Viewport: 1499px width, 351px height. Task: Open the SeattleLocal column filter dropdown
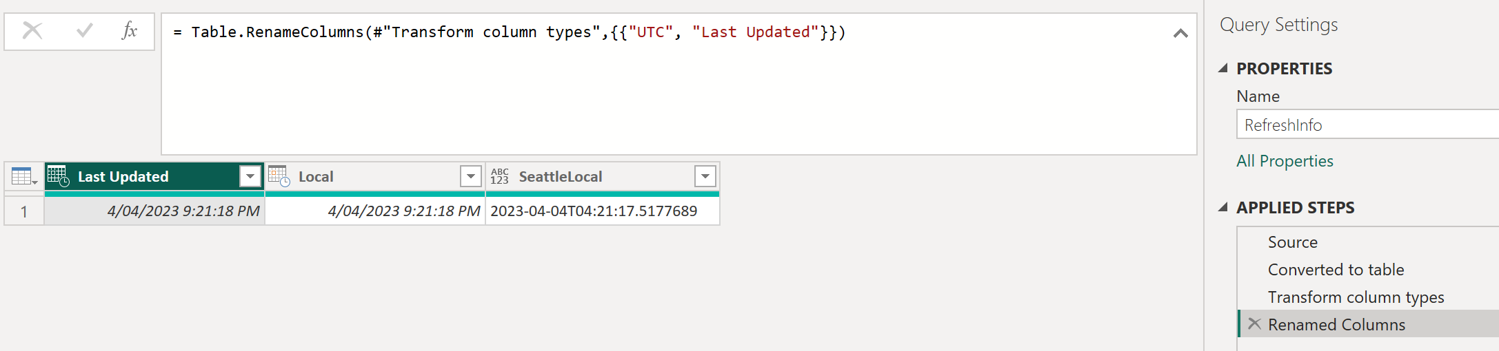tap(705, 177)
